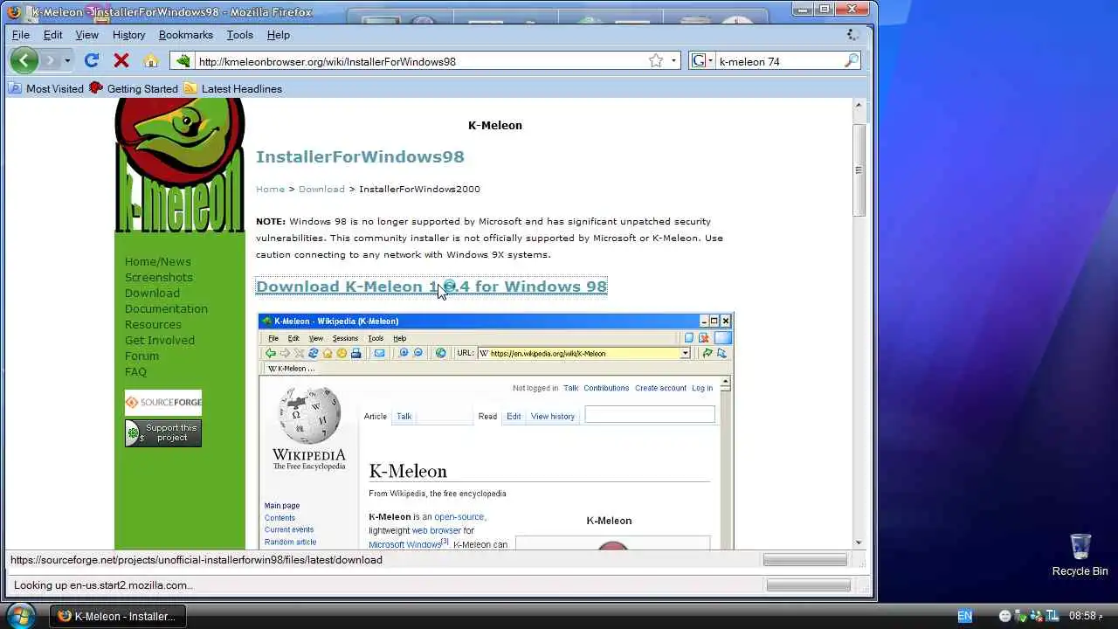The image size is (1118, 629).
Task: Go to the Home page icon
Action: (150, 60)
